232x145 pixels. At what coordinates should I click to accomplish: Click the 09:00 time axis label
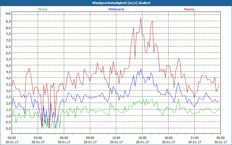click(x=90, y=138)
